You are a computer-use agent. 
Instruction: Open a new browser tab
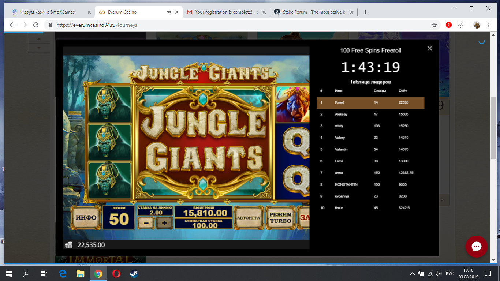365,12
